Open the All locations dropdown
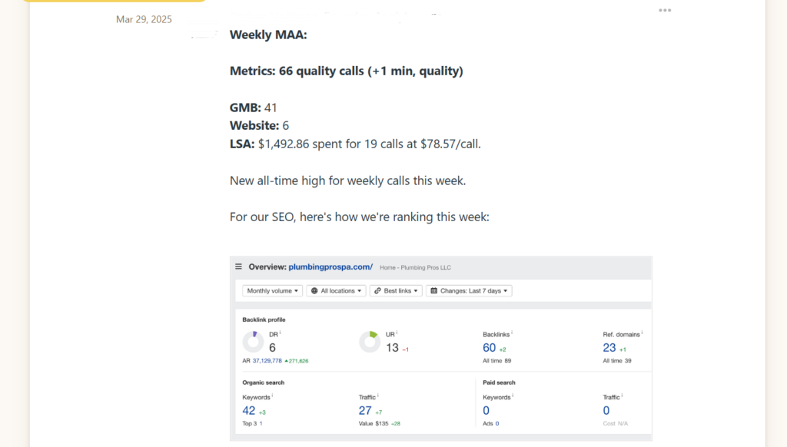 (x=337, y=290)
